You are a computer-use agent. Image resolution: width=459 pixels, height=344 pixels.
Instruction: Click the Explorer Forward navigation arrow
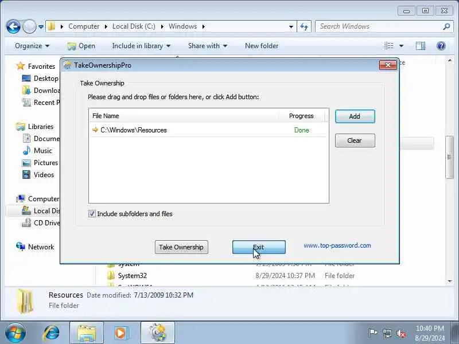point(29,26)
